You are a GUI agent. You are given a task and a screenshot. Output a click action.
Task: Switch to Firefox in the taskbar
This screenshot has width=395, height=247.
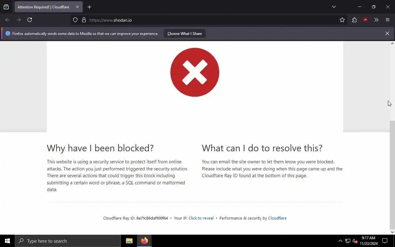click(x=144, y=241)
